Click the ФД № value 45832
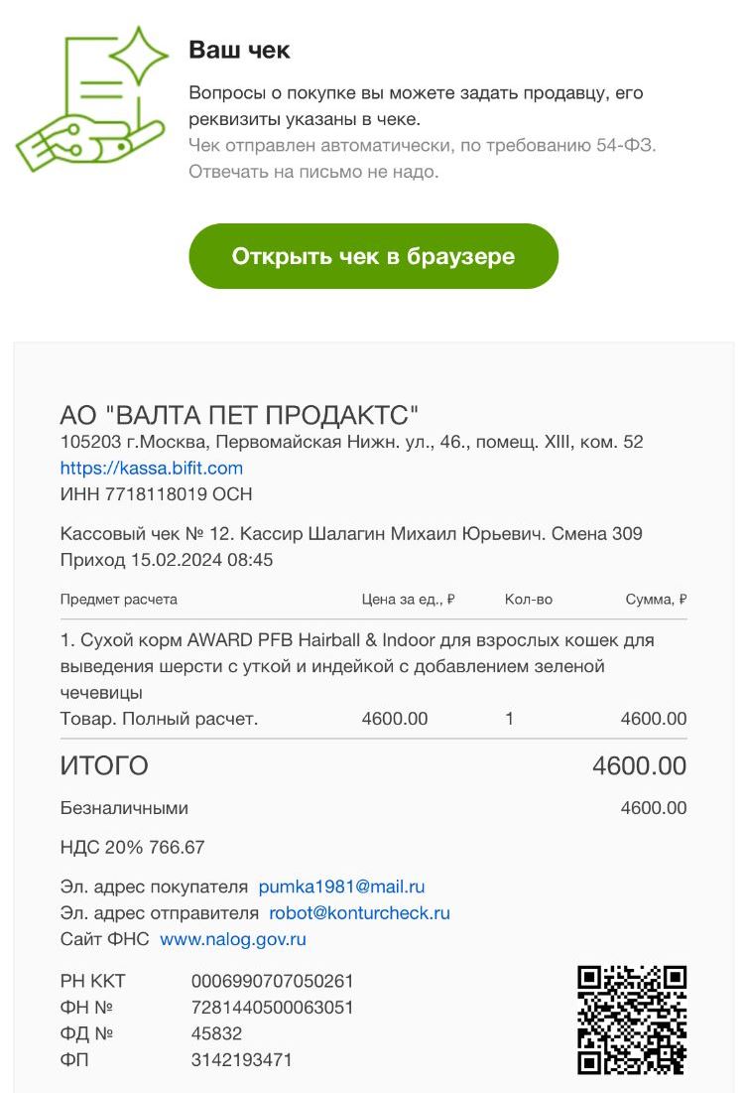The height and width of the screenshot is (1093, 744). point(216,1033)
